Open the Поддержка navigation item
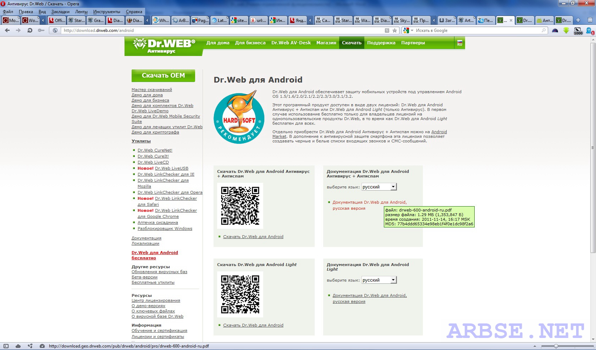This screenshot has width=596, height=350. pos(381,43)
